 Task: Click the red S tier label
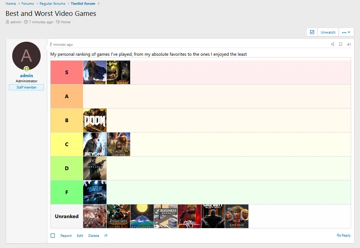(x=67, y=72)
